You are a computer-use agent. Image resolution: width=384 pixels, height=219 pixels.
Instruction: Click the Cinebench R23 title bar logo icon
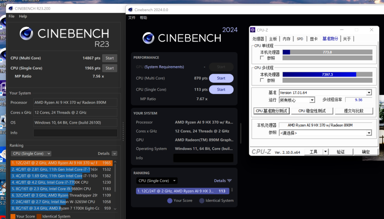pos(11,8)
